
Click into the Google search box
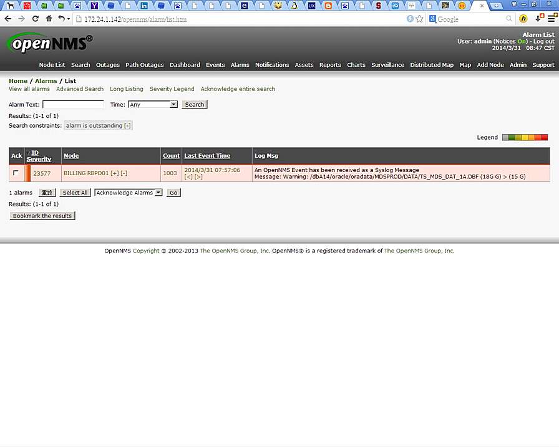[470, 19]
